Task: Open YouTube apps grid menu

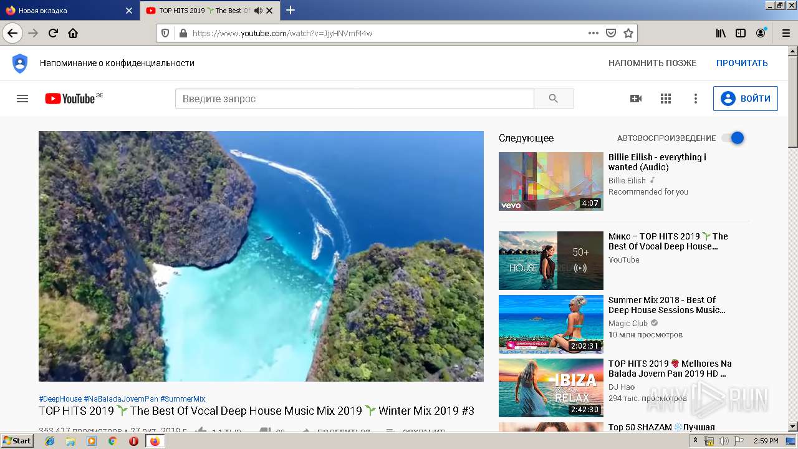Action: (x=666, y=99)
